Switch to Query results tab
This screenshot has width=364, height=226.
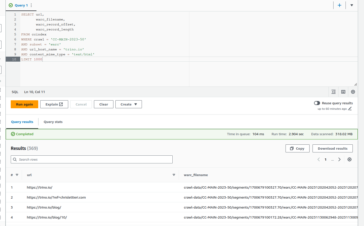click(22, 122)
